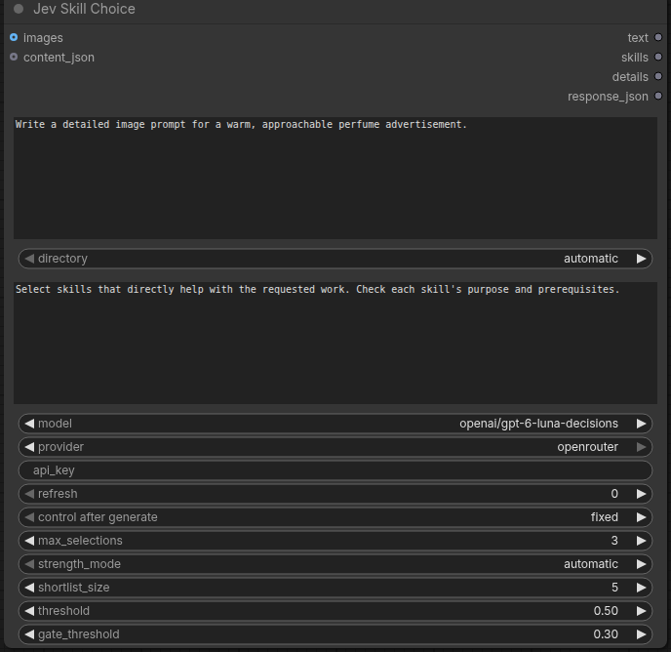Decrease threshold with left arrow

[29, 611]
